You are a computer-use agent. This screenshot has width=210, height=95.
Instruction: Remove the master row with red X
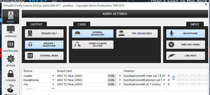point(169,76)
